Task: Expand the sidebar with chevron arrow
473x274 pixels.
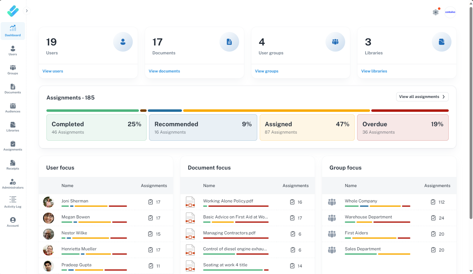Action: [27, 11]
